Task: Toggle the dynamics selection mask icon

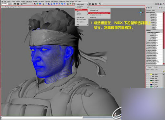Action: click(59, 4)
